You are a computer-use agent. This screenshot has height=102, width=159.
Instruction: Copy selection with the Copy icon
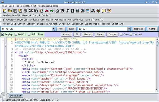tap(36, 11)
